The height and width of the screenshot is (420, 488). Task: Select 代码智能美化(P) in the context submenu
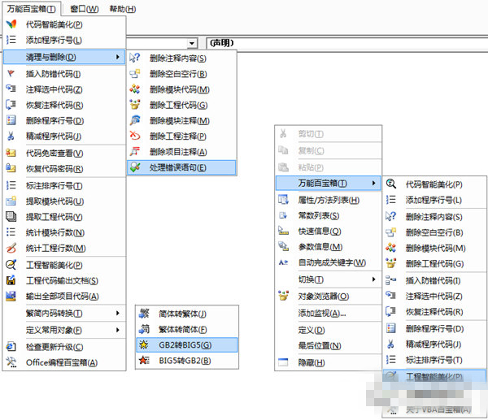(434, 184)
